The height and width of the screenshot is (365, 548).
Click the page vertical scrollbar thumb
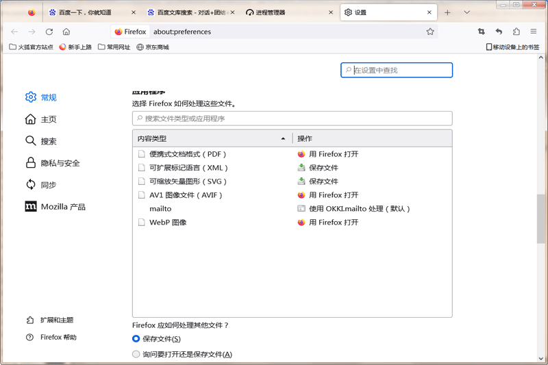coord(540,218)
